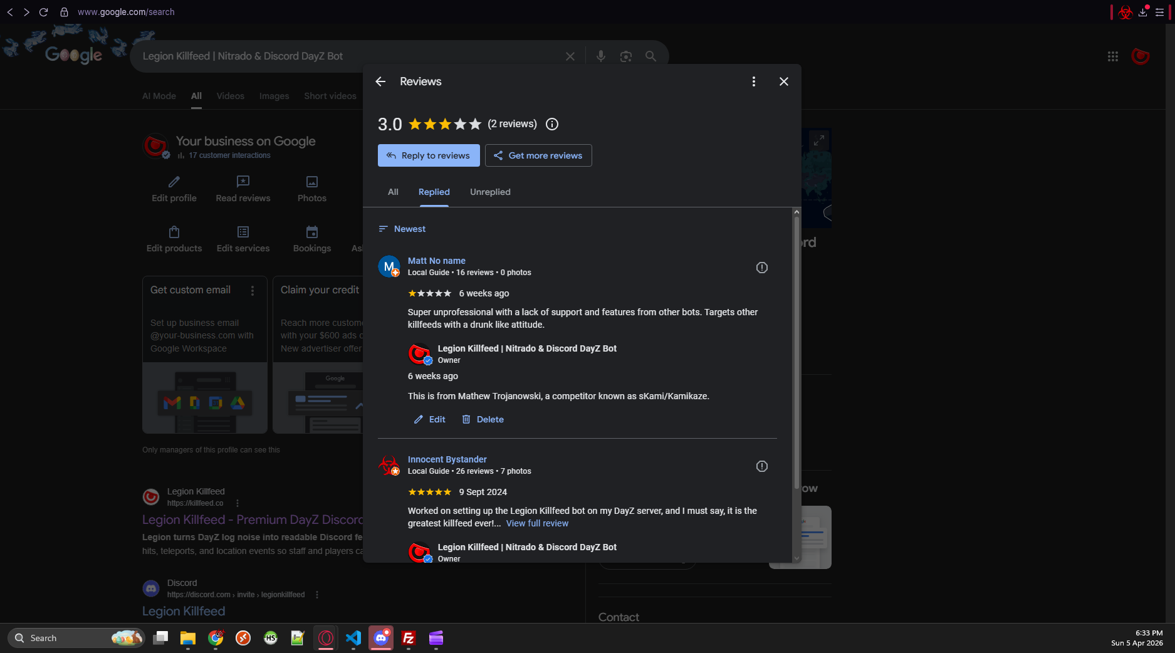Go back with the browser back arrow
Viewport: 1175px width, 653px height.
[10, 12]
